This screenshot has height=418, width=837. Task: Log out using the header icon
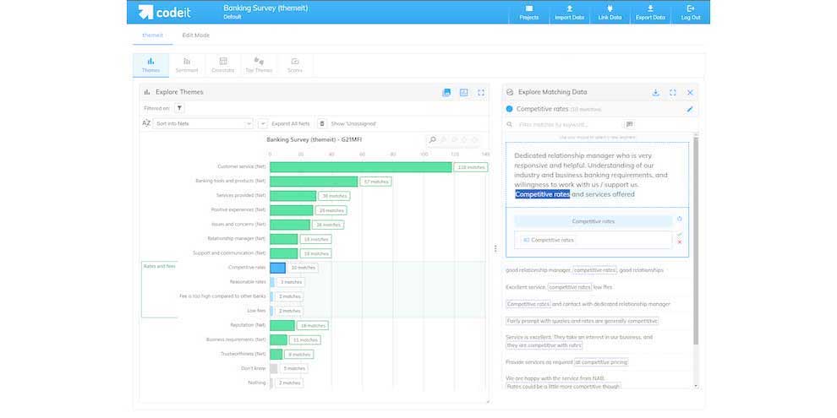pos(690,12)
